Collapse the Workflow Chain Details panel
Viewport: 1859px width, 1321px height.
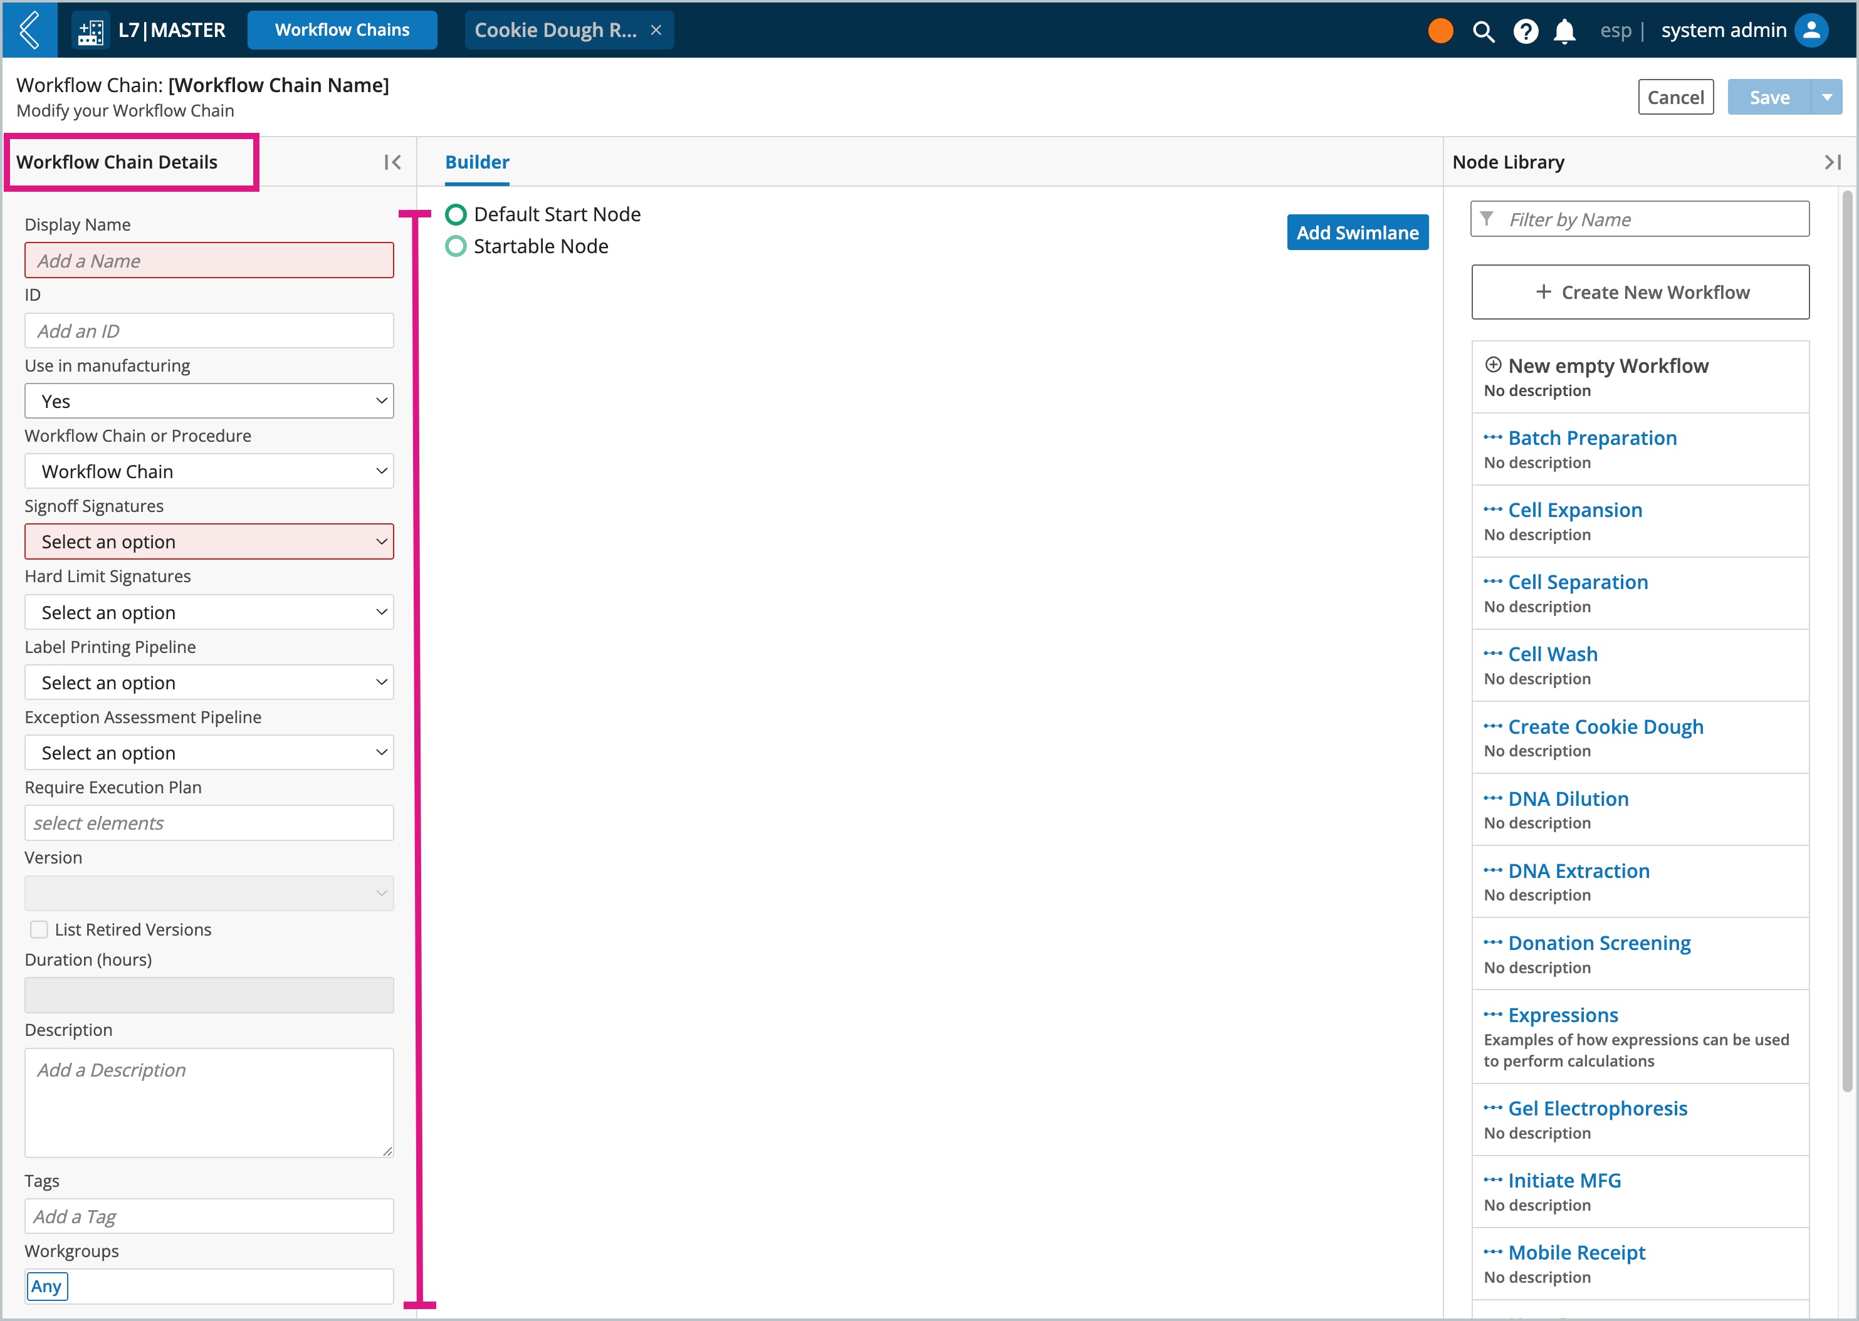point(392,162)
